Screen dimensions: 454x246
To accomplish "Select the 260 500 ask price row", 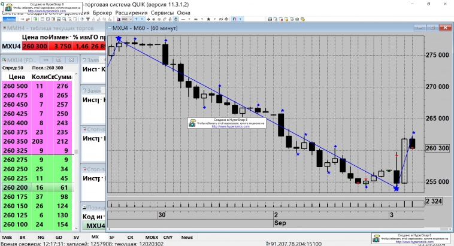I will [x=37, y=86].
